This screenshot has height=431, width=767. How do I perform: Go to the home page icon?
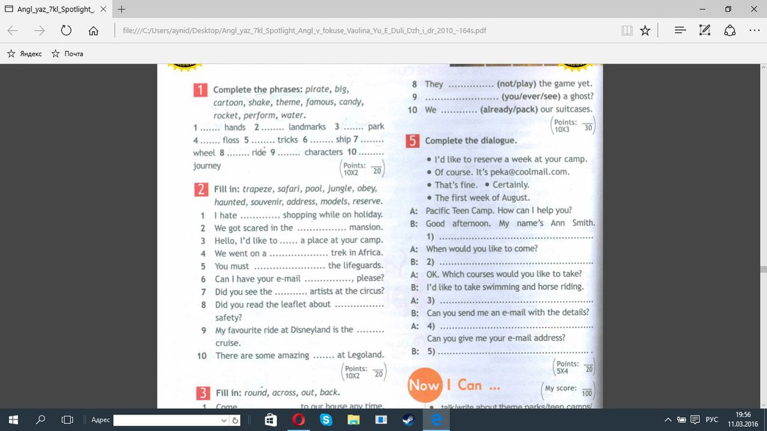[93, 30]
